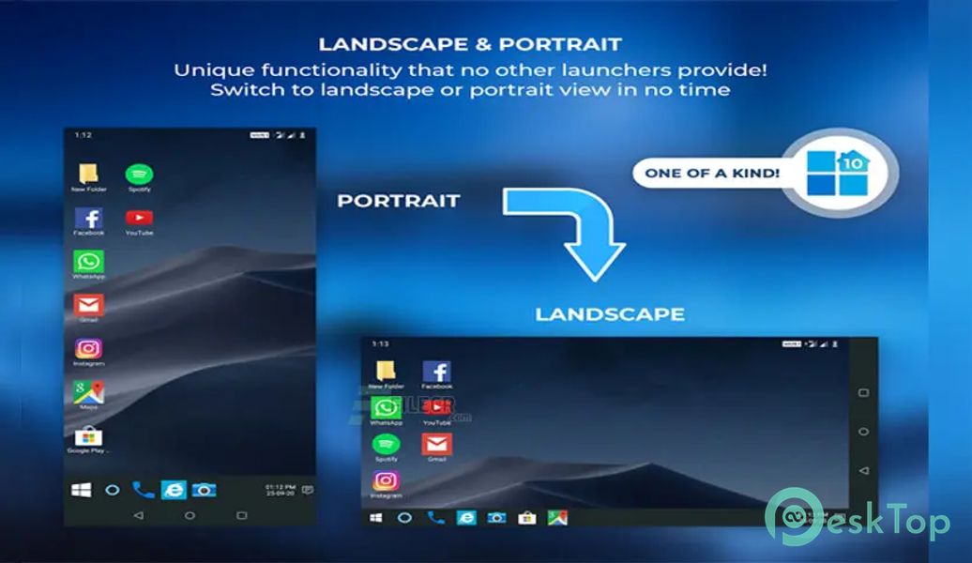Tap recent apps button in portrait screen
The image size is (972, 563).
tap(242, 515)
